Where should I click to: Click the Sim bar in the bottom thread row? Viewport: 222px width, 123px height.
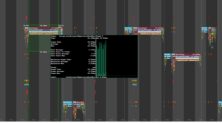[75, 102]
